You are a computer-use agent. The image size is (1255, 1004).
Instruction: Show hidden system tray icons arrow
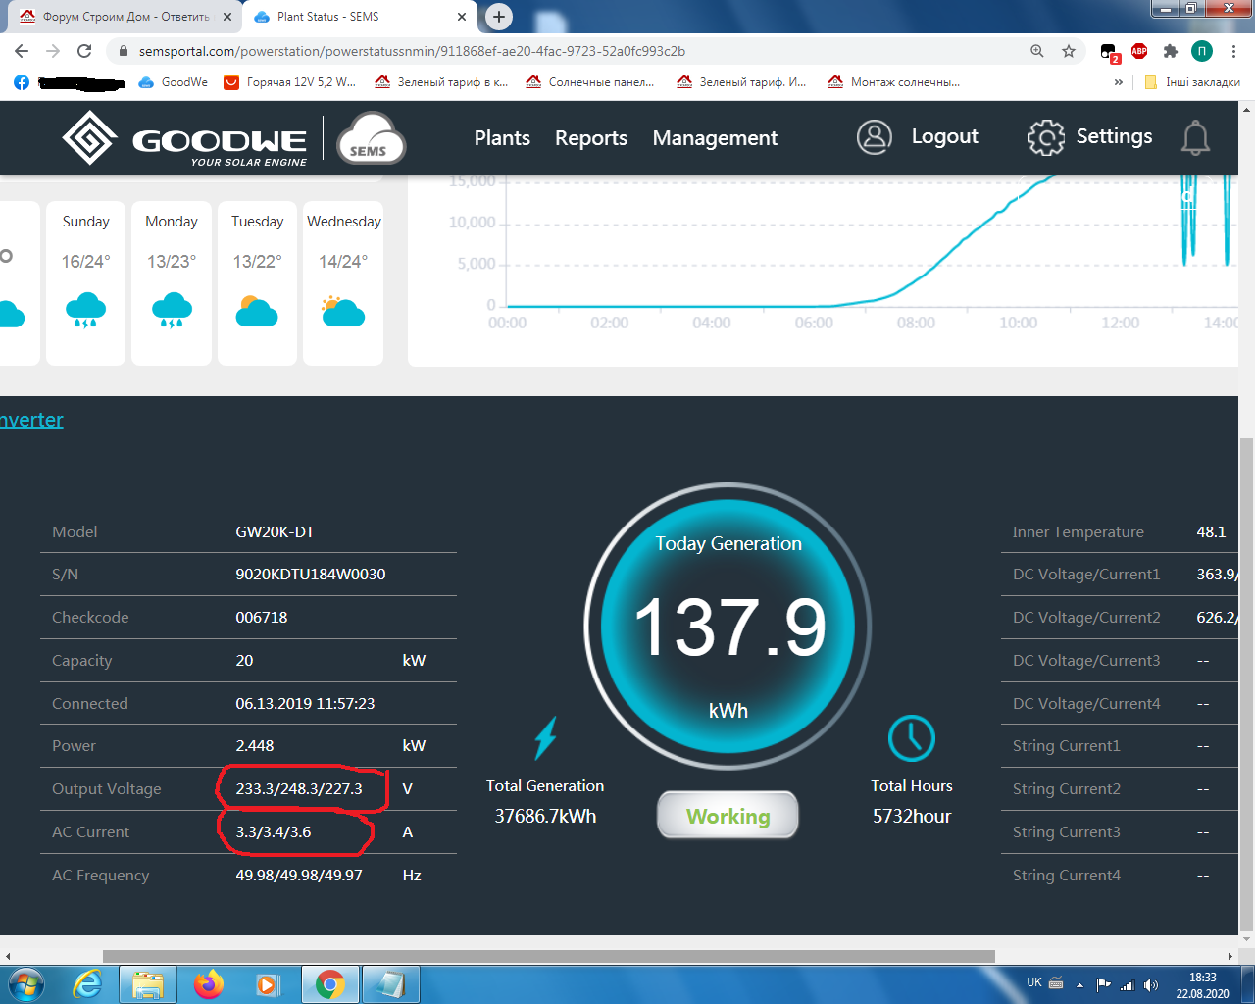pyautogui.click(x=1079, y=984)
